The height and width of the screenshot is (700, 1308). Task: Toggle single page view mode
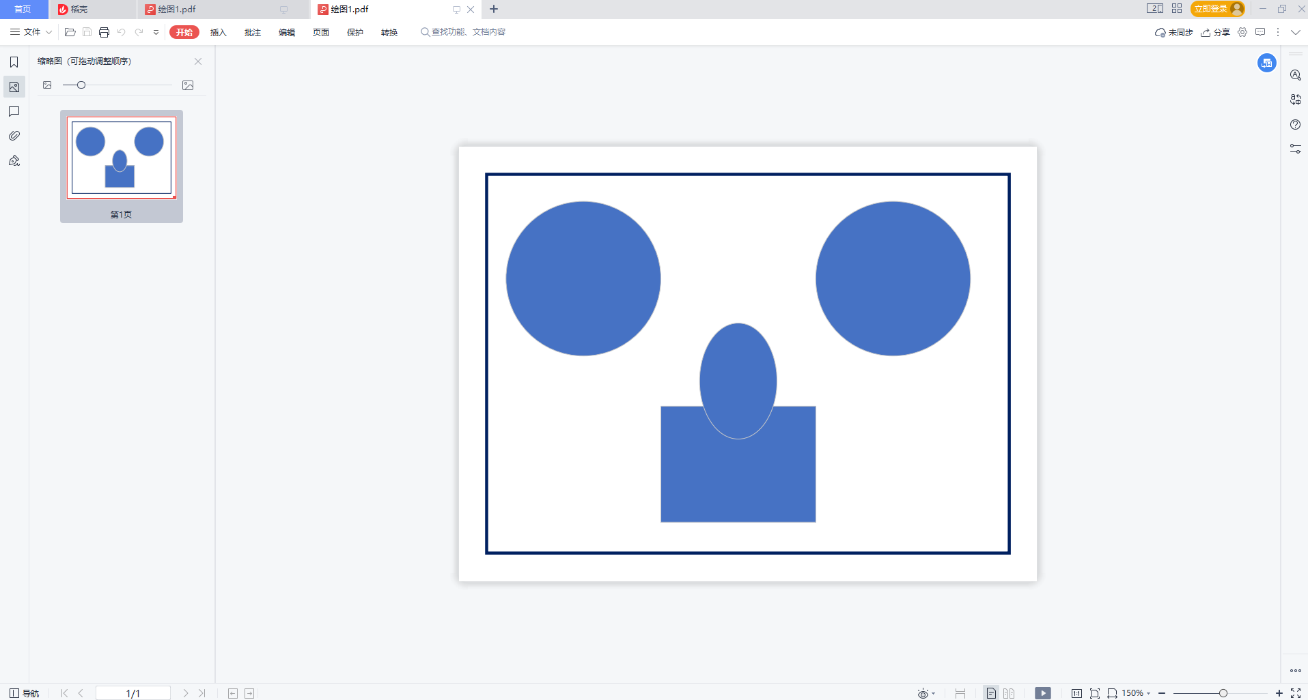click(991, 693)
